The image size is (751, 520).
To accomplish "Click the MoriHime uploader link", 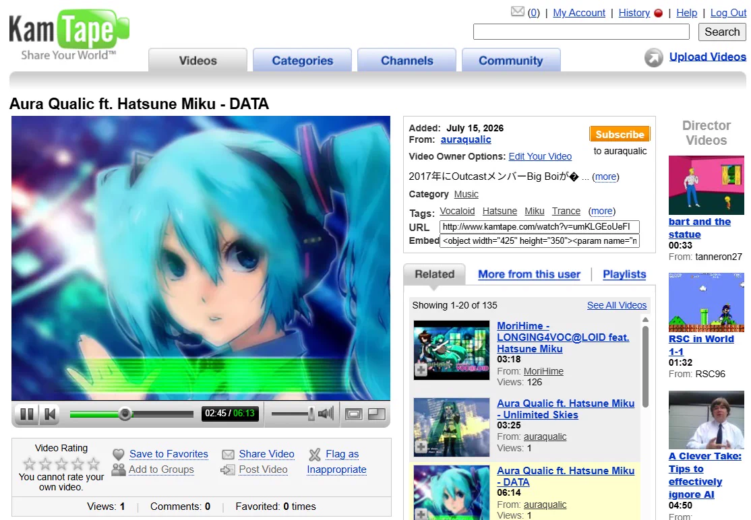I will (x=543, y=371).
